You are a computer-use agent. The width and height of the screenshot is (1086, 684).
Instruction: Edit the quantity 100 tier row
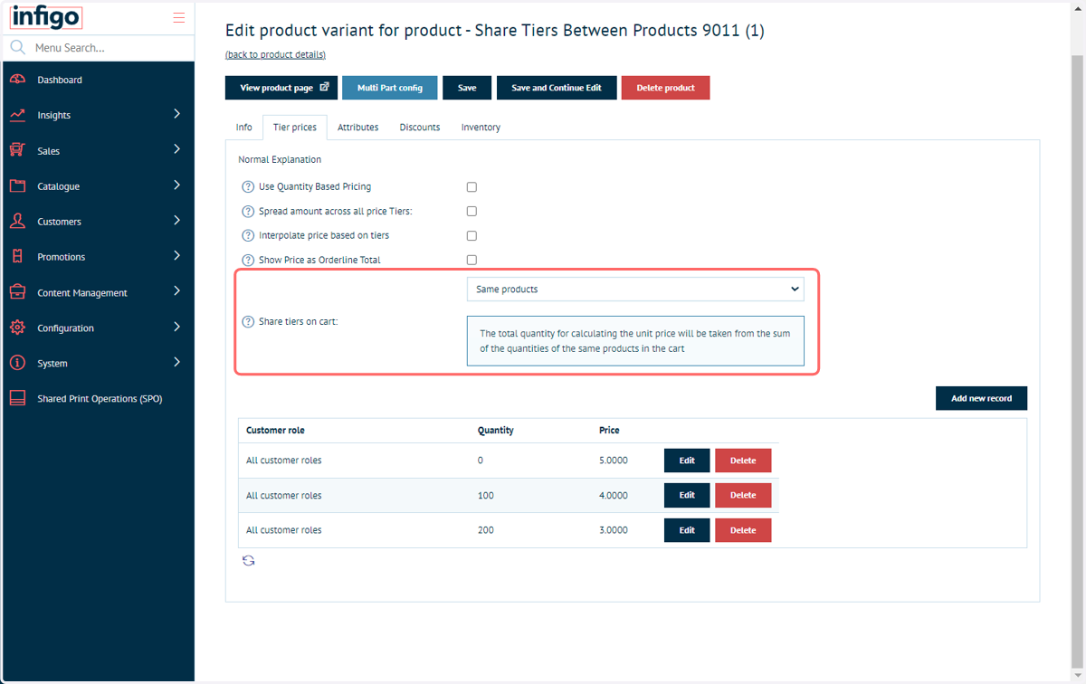(x=687, y=495)
